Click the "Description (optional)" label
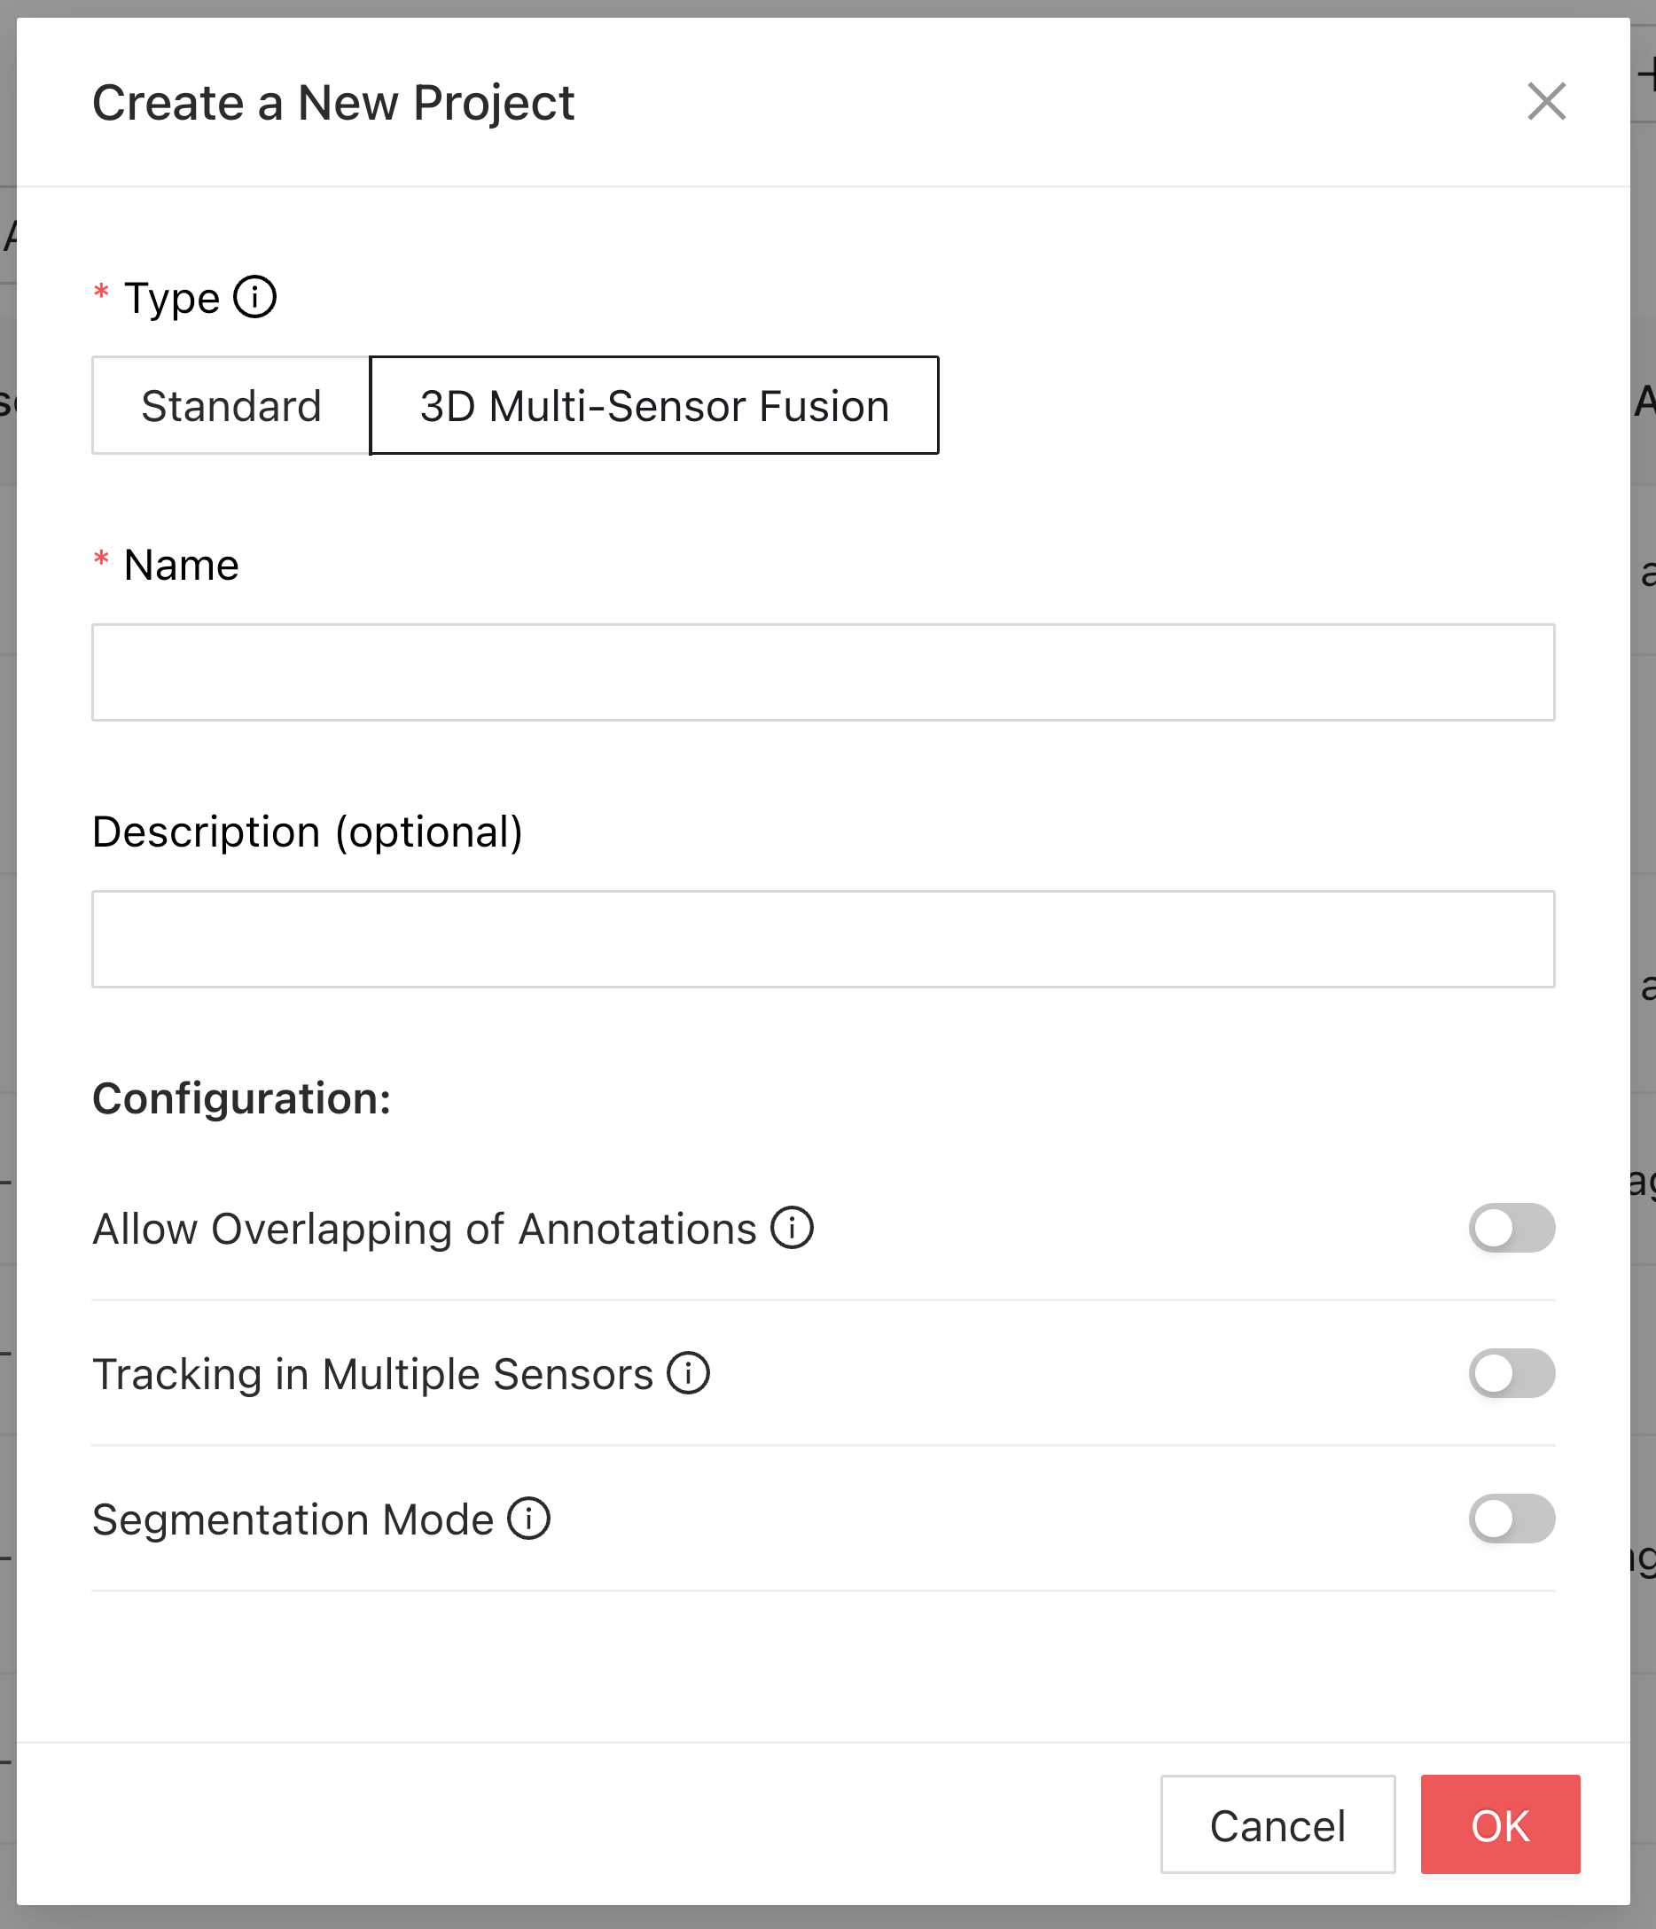 [308, 832]
